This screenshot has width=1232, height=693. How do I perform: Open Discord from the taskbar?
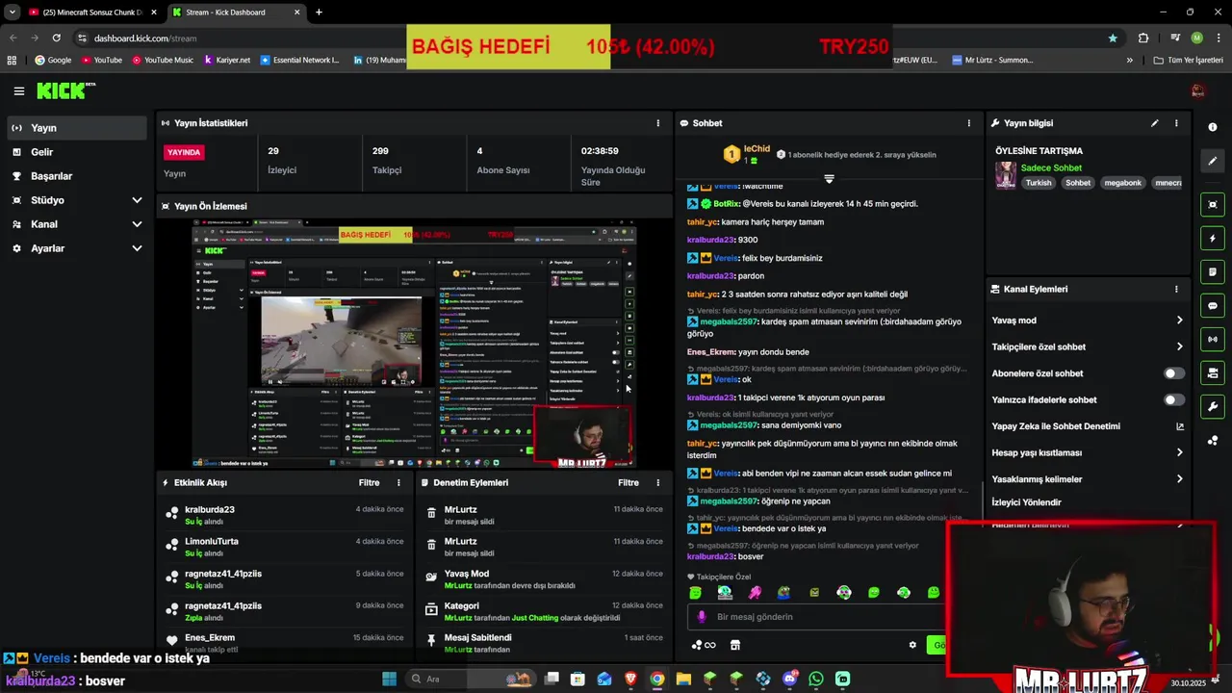click(790, 679)
